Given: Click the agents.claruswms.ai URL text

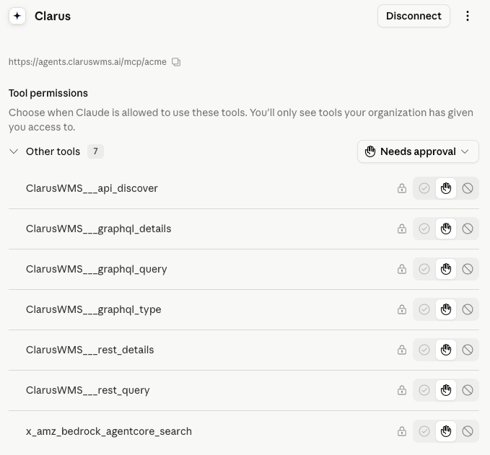Looking at the screenshot, I should tap(87, 62).
